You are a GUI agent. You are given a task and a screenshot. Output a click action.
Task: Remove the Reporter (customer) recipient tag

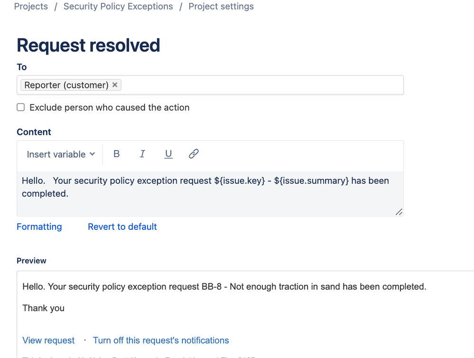(115, 85)
